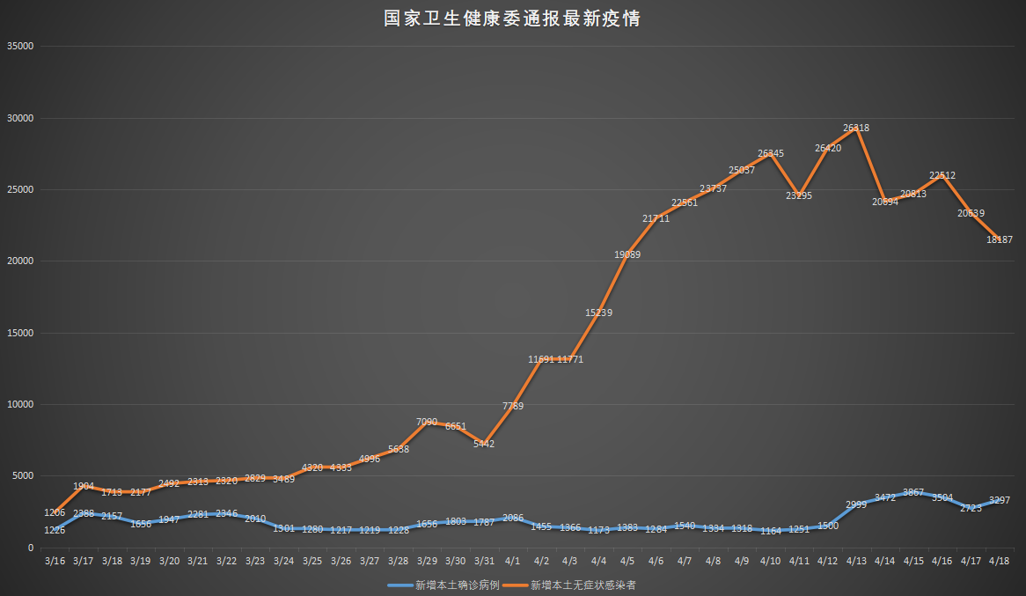The height and width of the screenshot is (596, 1026).
Task: Click the chart title 国家卫生健康委通报最新疫情
Action: (x=512, y=18)
